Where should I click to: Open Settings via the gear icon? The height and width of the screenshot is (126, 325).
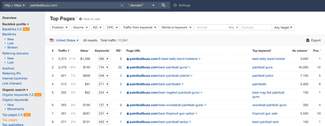point(175,5)
